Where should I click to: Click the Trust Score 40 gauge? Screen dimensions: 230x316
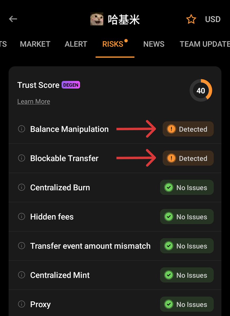[x=201, y=91]
